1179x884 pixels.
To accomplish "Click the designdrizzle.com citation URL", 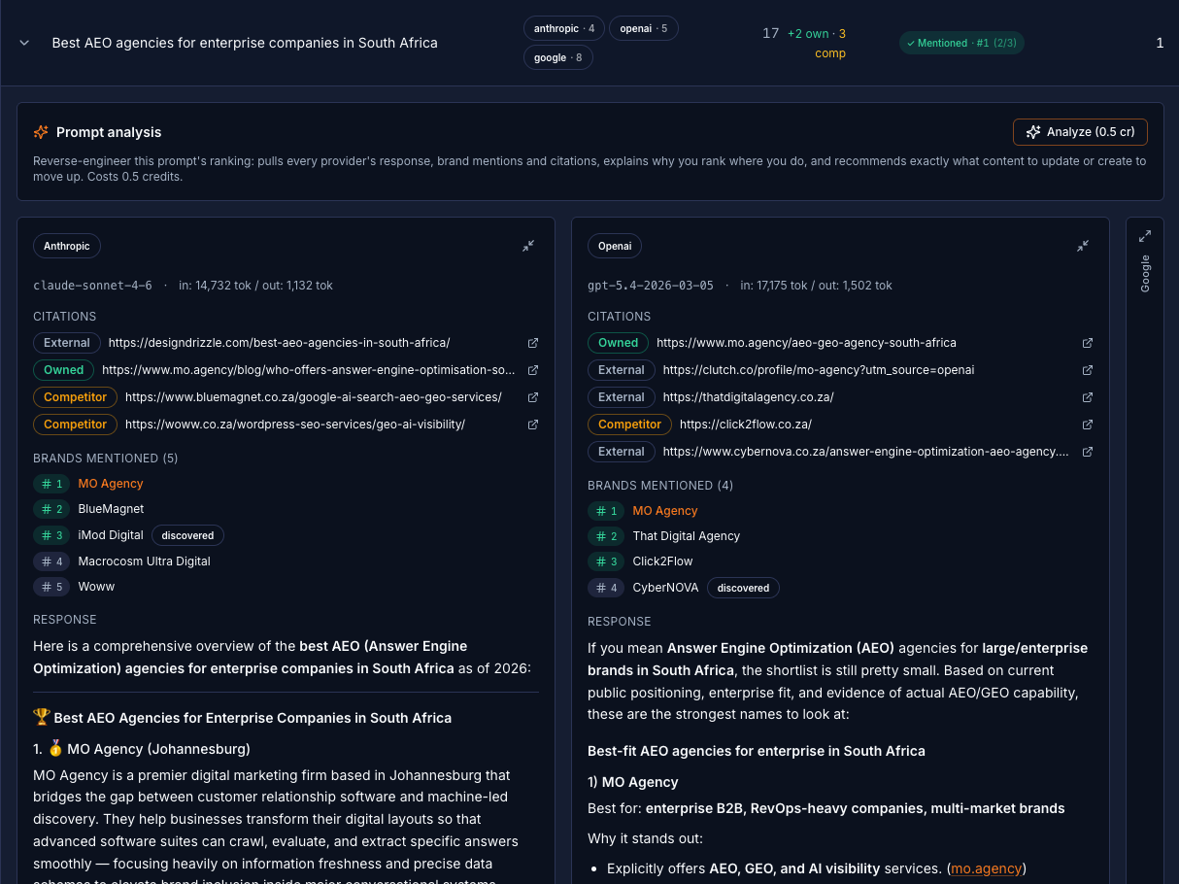I will (x=279, y=343).
